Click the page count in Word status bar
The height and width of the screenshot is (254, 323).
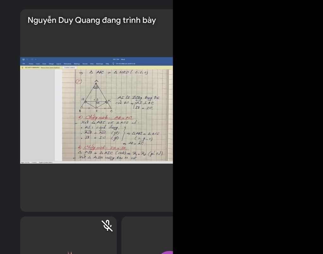pyautogui.click(x=25, y=162)
